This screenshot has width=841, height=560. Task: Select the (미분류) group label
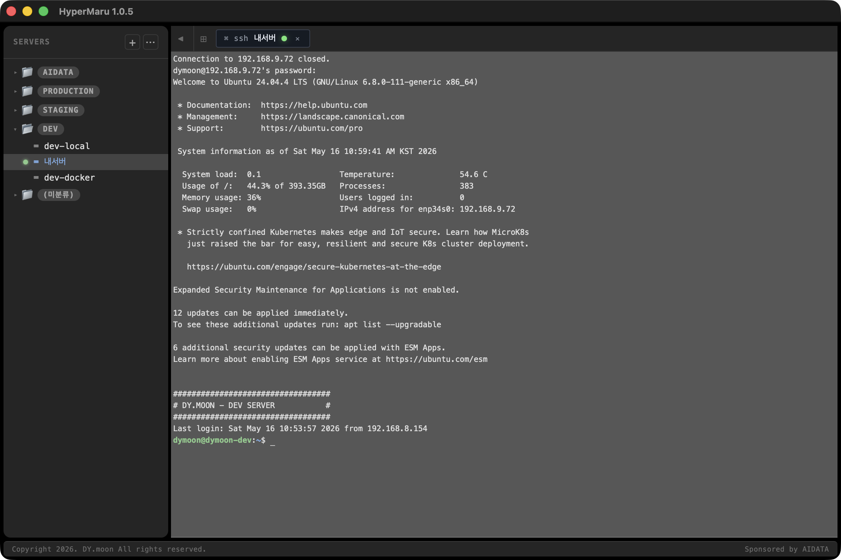59,195
